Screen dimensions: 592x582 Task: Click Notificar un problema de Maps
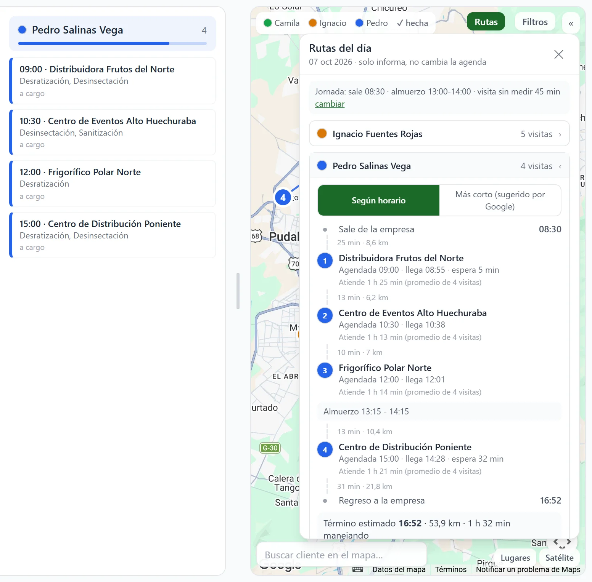pos(528,569)
